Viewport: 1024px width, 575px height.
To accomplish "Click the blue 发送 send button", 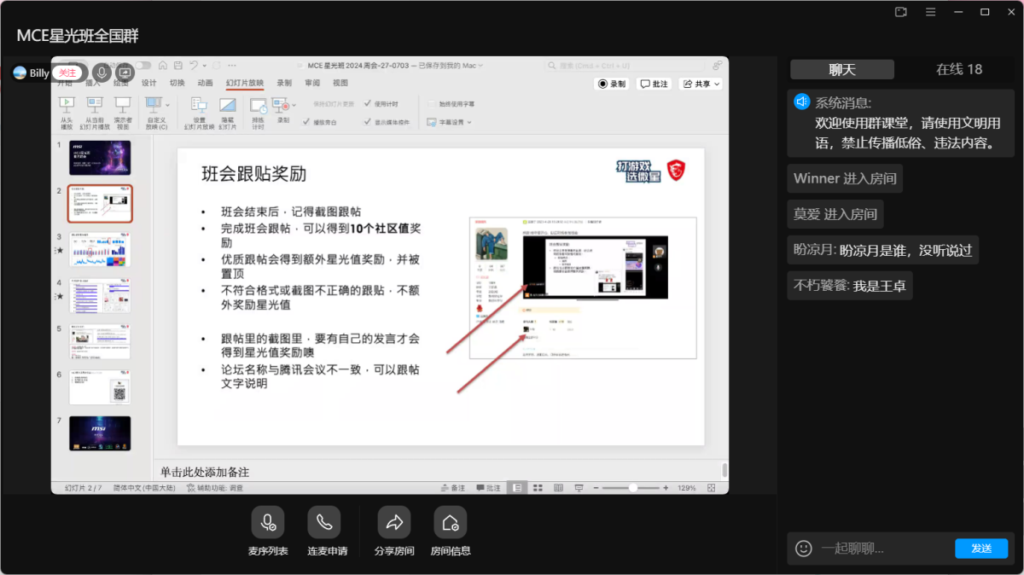I will point(980,549).
